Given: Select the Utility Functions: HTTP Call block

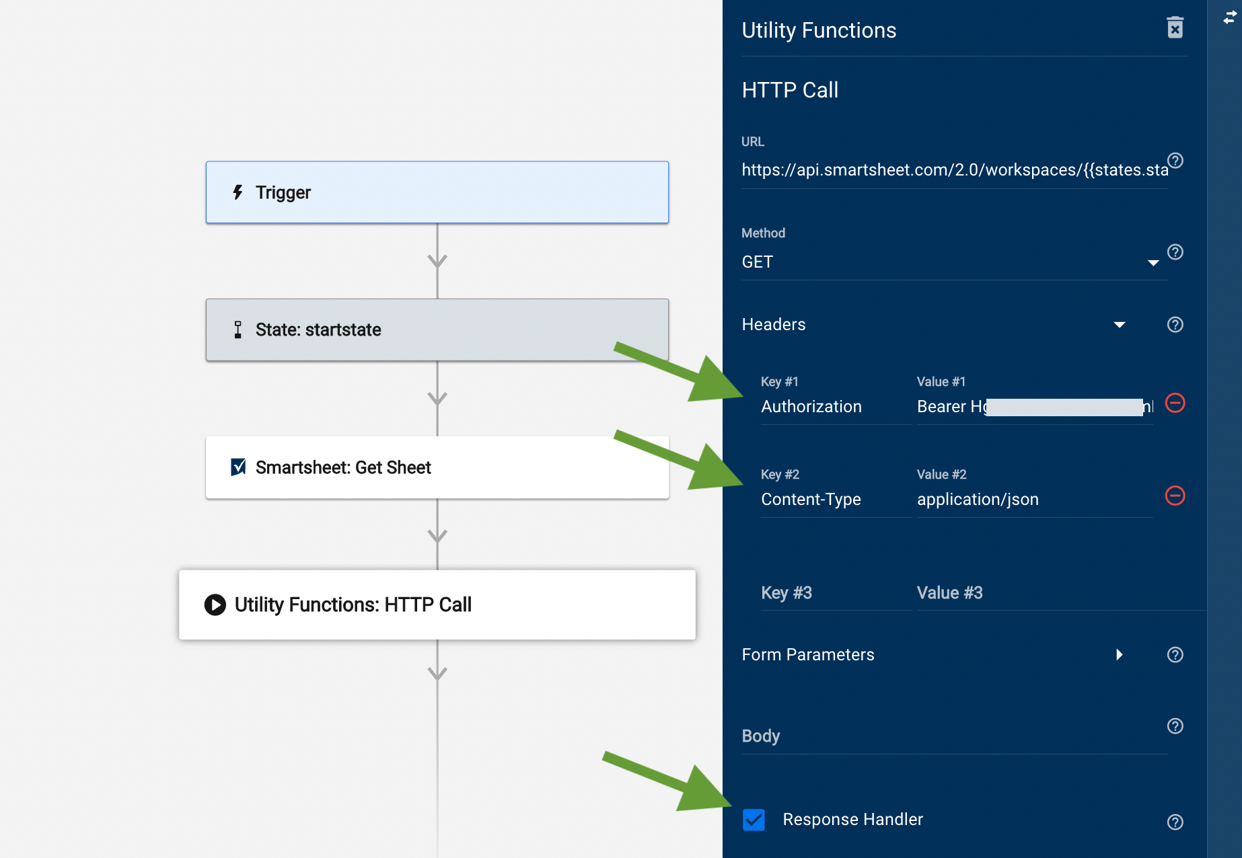Looking at the screenshot, I should [437, 604].
